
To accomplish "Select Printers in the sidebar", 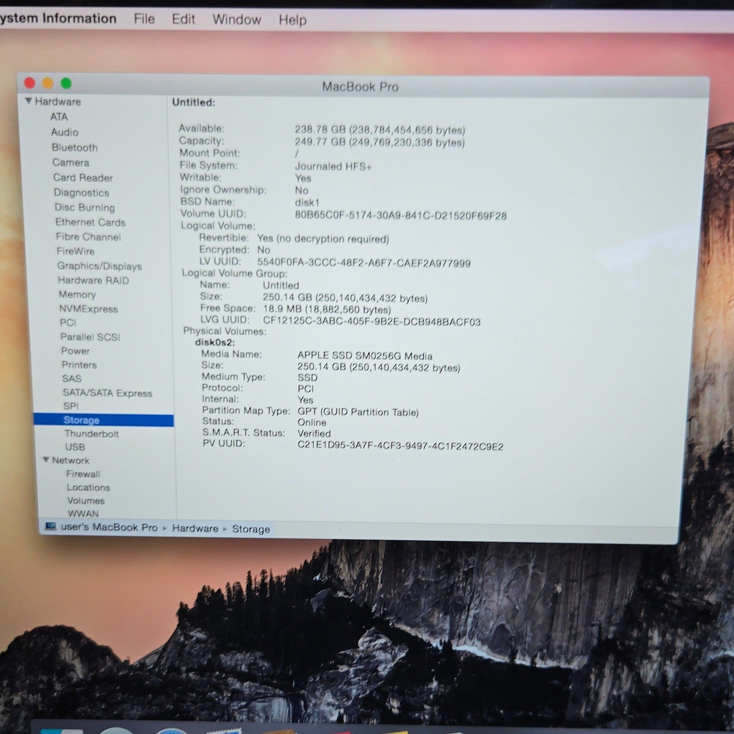I will click(x=79, y=365).
